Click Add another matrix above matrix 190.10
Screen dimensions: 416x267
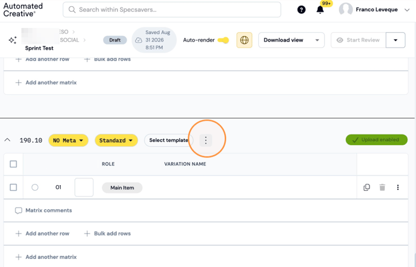(46, 82)
